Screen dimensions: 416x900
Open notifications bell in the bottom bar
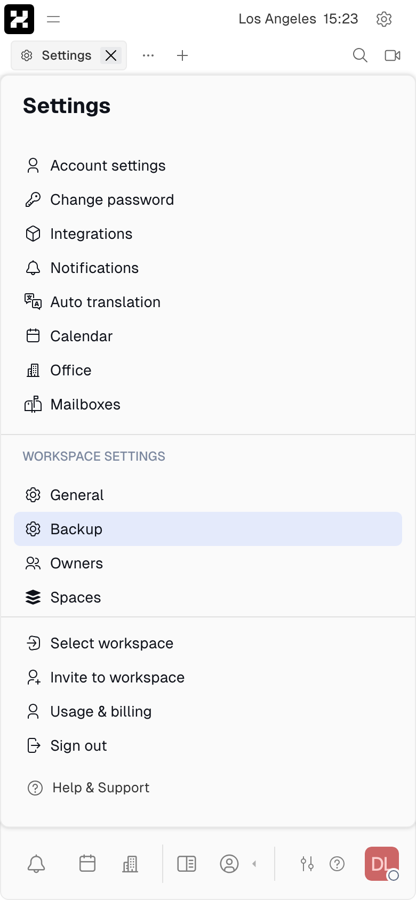pos(36,864)
